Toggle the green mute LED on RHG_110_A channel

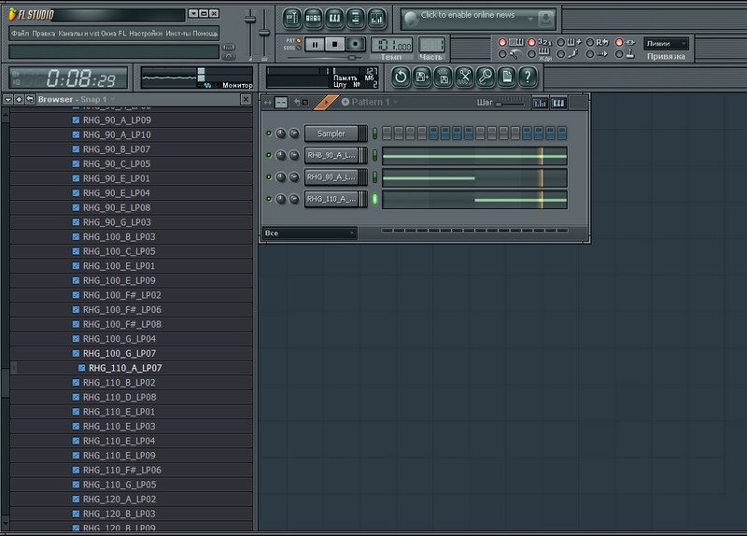tap(269, 199)
